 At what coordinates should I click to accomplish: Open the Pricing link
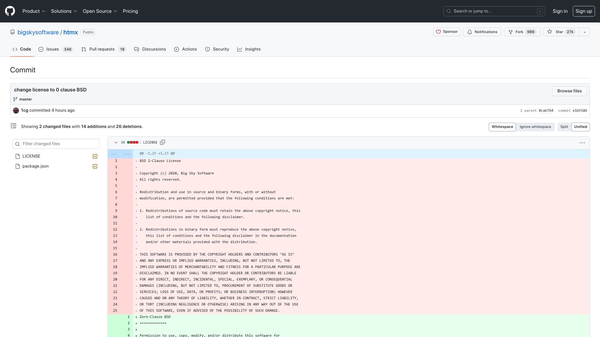[130, 11]
